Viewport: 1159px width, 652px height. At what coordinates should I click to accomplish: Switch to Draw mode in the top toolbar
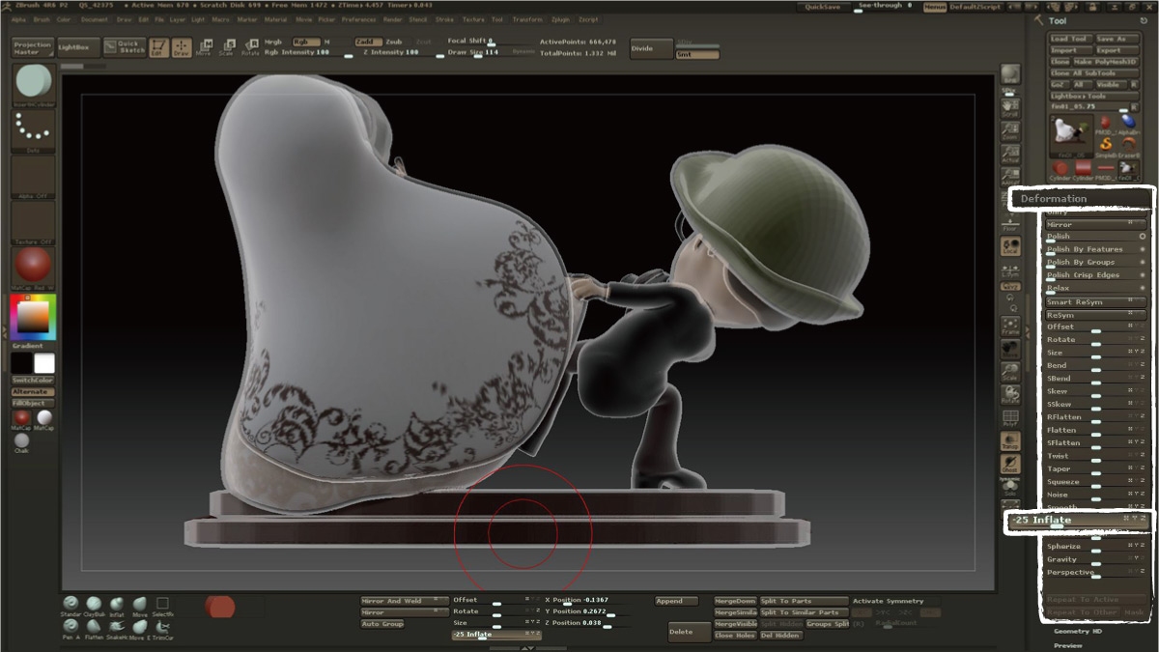(181, 46)
